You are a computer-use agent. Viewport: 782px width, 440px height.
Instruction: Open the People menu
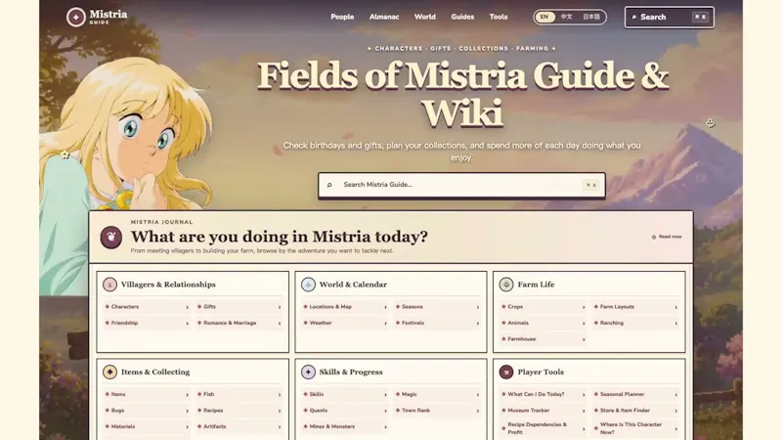(x=342, y=17)
